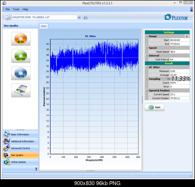This screenshot has width=195, height=187.
Task: Click the Disc Quality sidebar icon
Action: click(x=7, y=155)
